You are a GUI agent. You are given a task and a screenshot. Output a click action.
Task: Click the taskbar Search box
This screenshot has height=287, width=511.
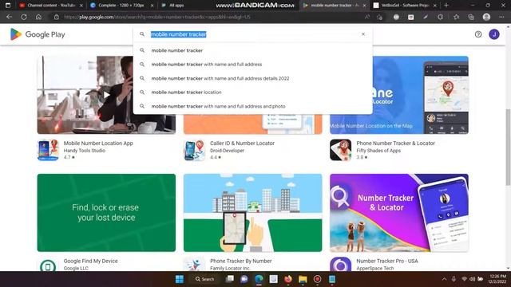pos(204,279)
